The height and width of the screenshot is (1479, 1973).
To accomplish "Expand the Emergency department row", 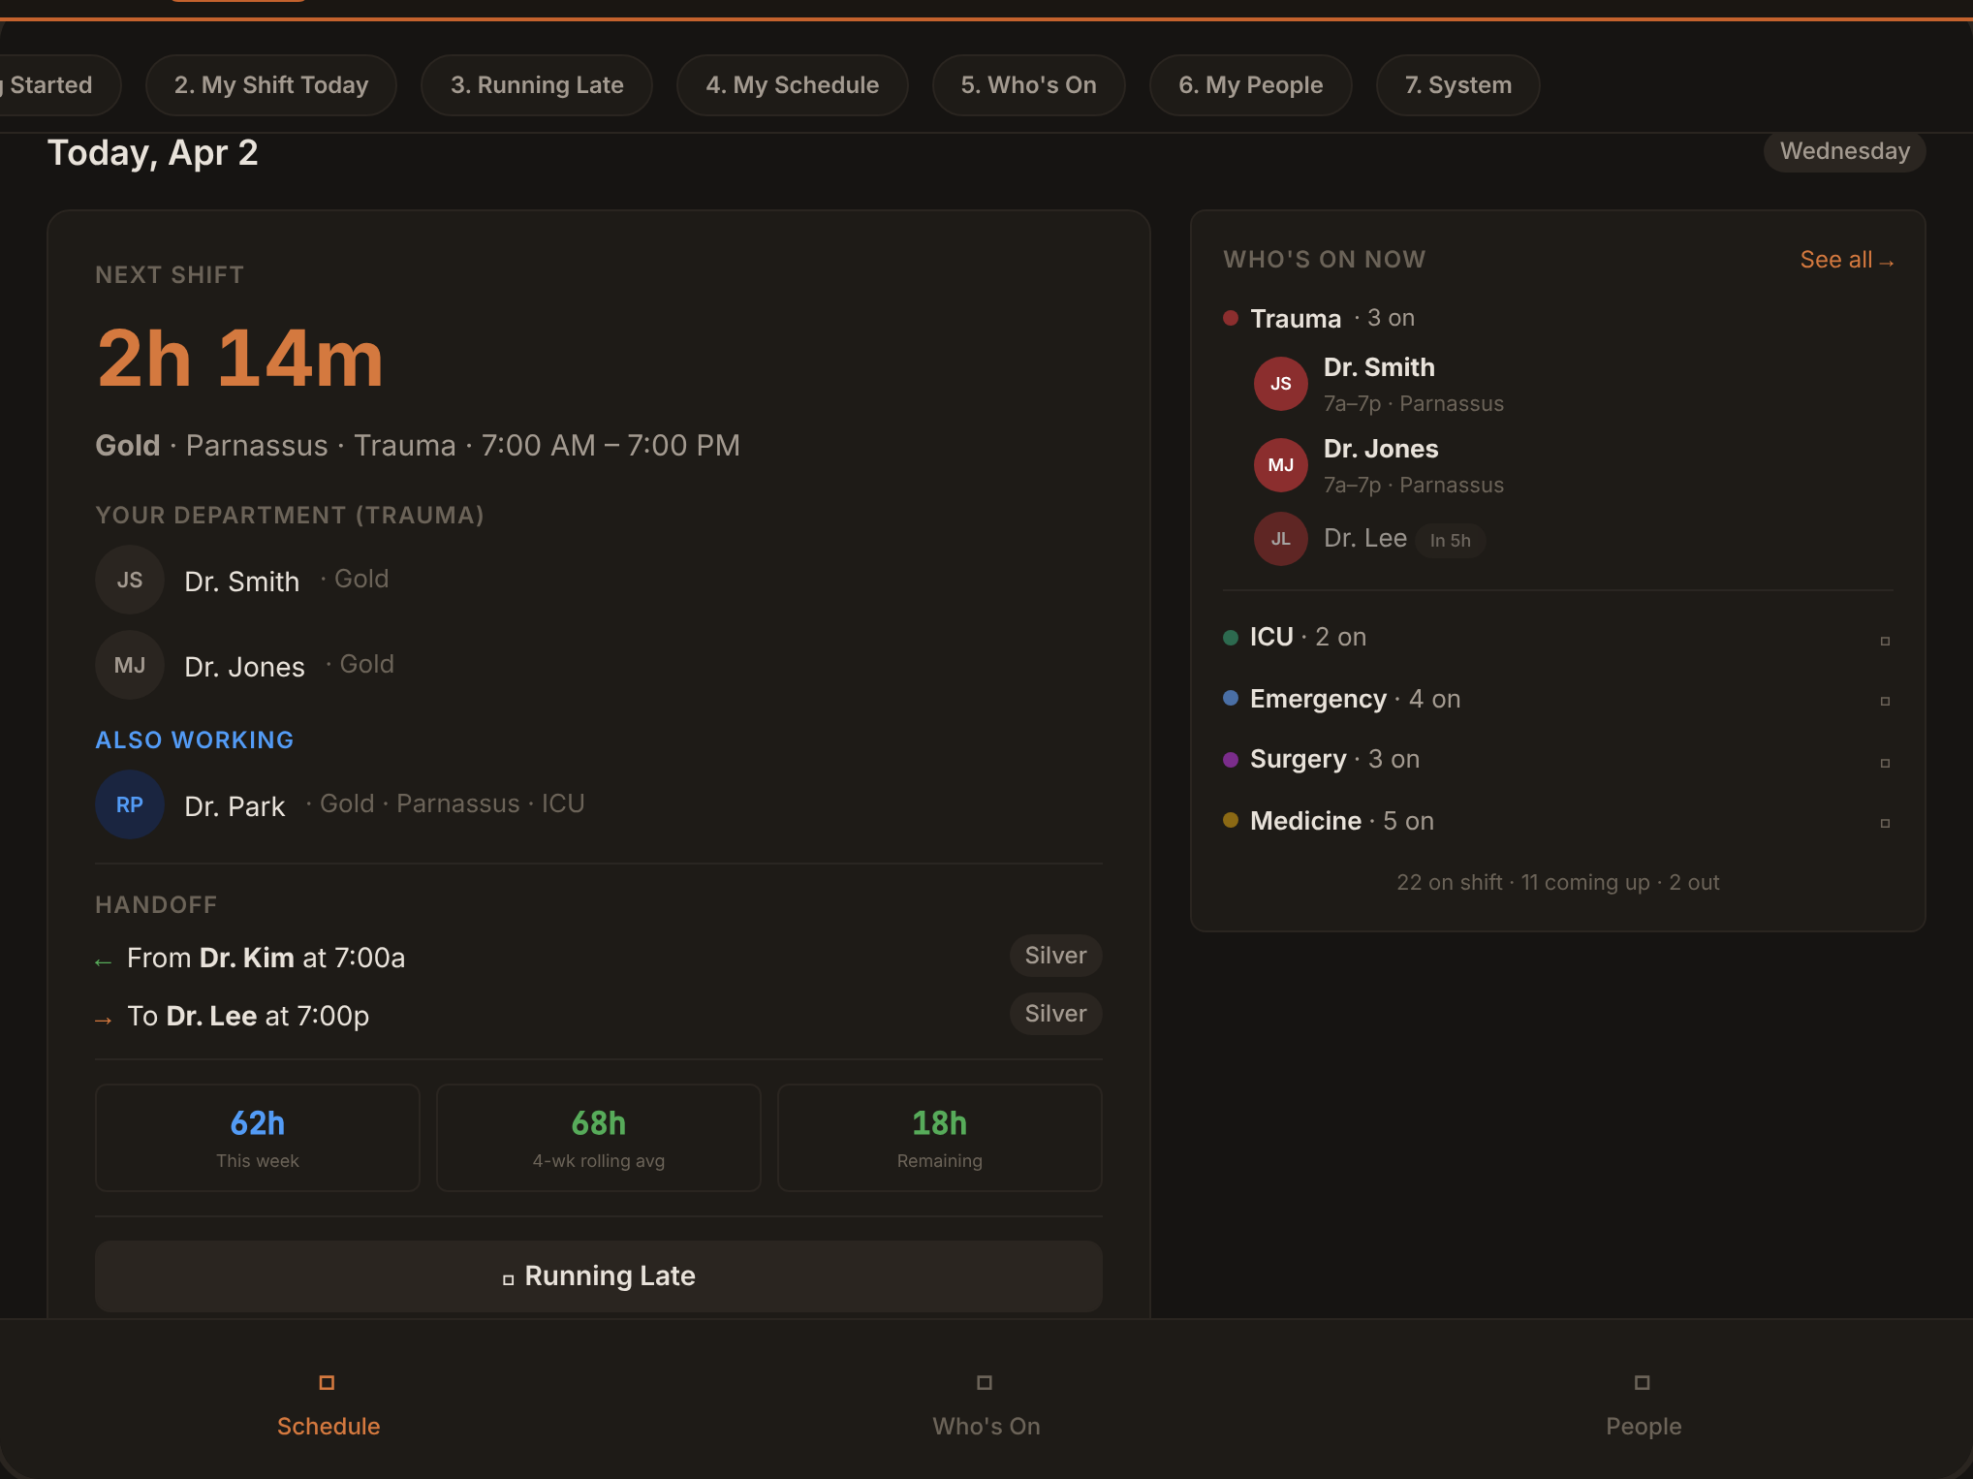I will (1886, 701).
